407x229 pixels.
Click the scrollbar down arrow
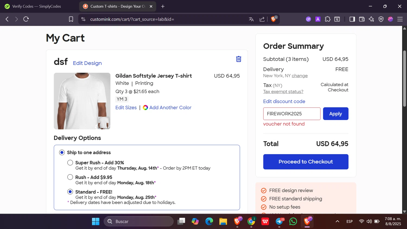coord(405,212)
